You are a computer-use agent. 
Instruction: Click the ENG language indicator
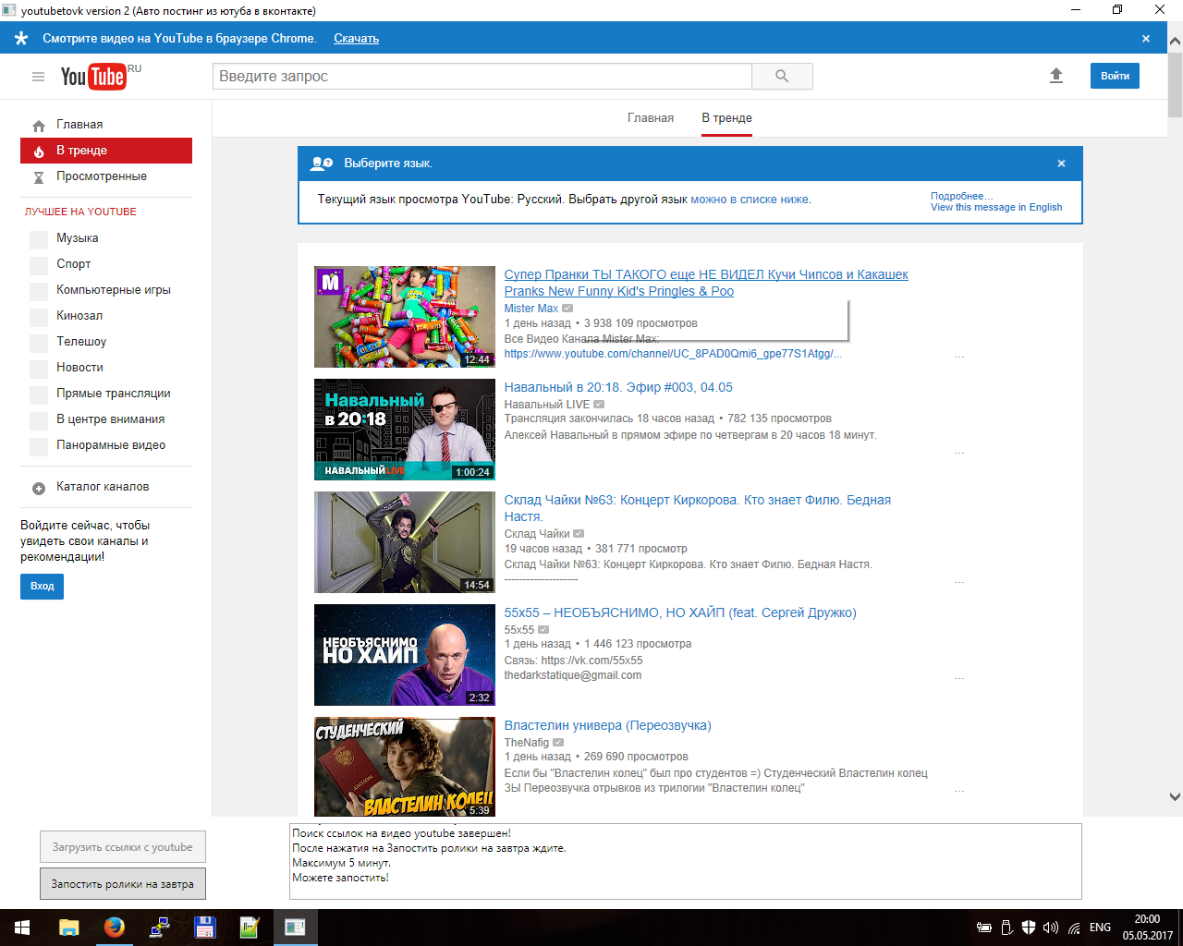point(1100,928)
